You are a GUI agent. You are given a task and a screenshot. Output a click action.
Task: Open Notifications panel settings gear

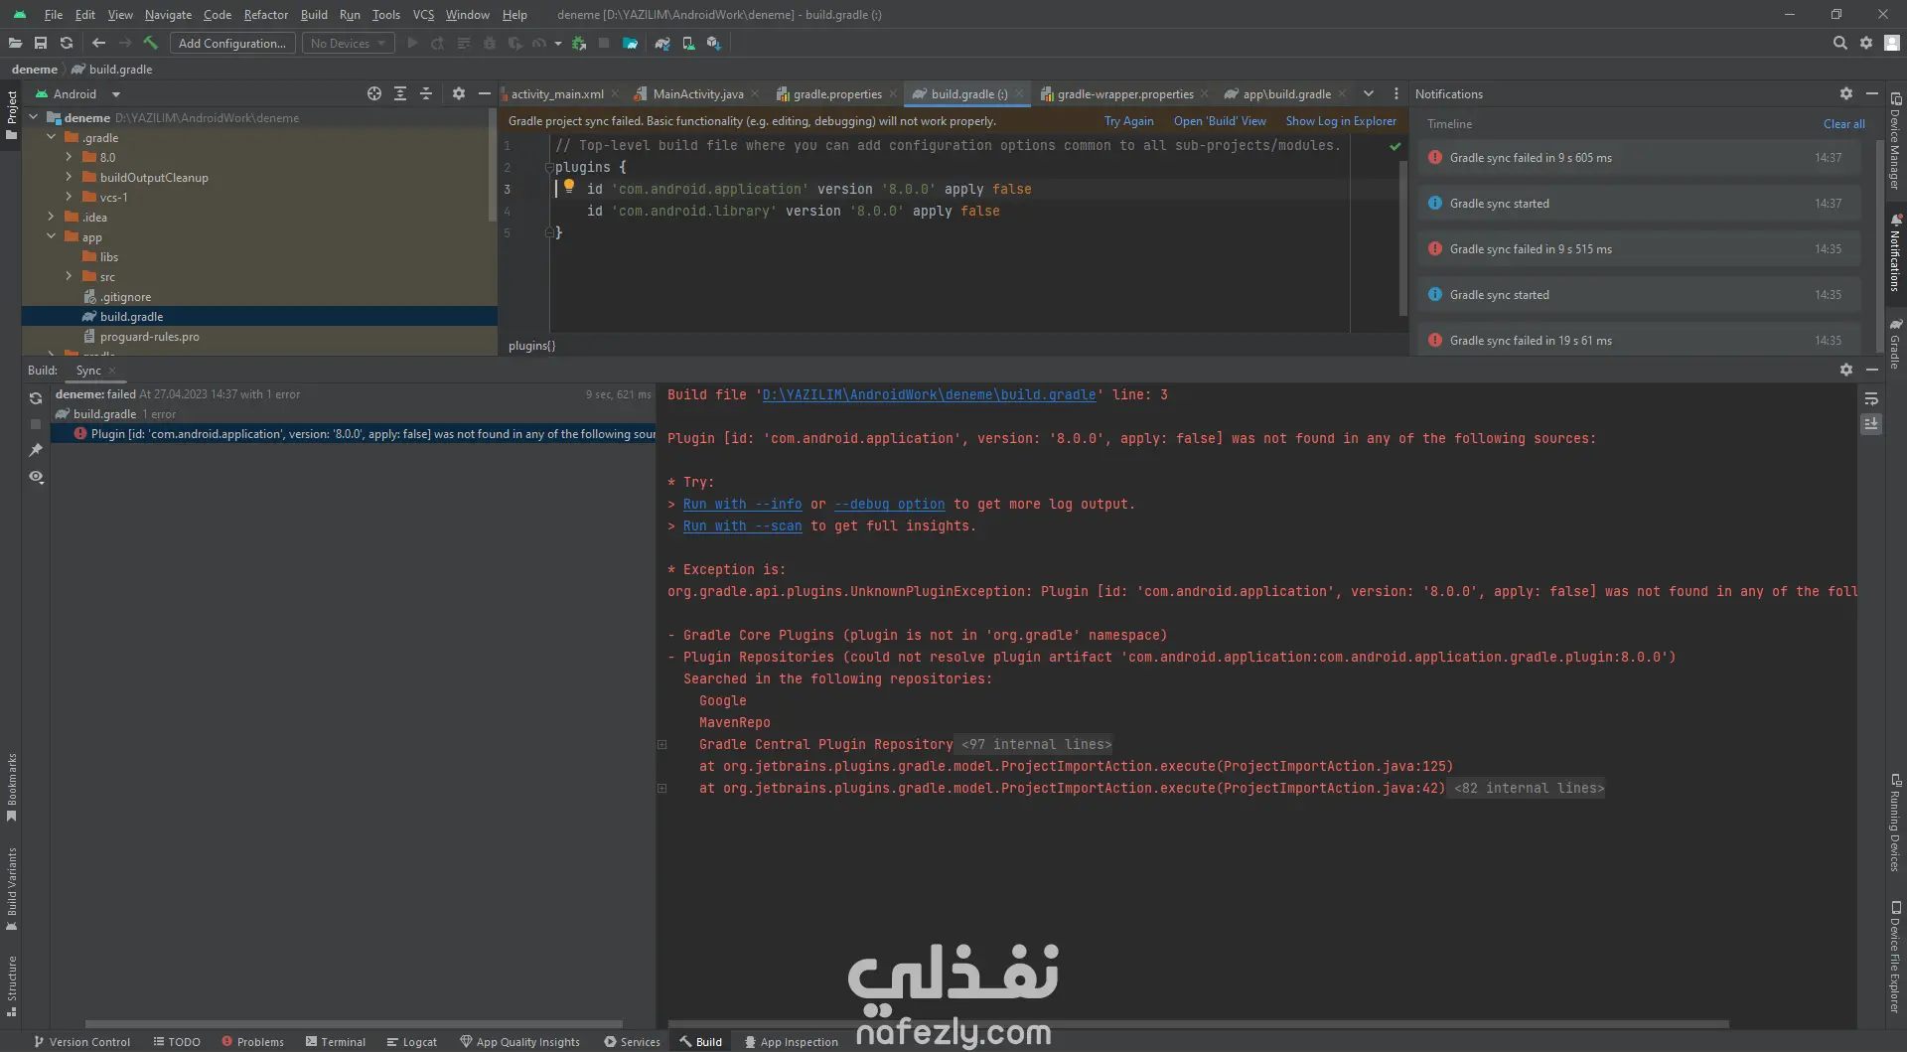click(1846, 93)
